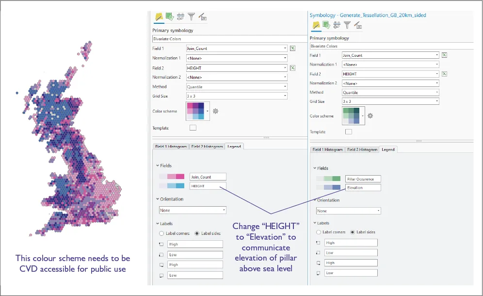Open Orientation None dropdown in right pane

click(x=348, y=211)
